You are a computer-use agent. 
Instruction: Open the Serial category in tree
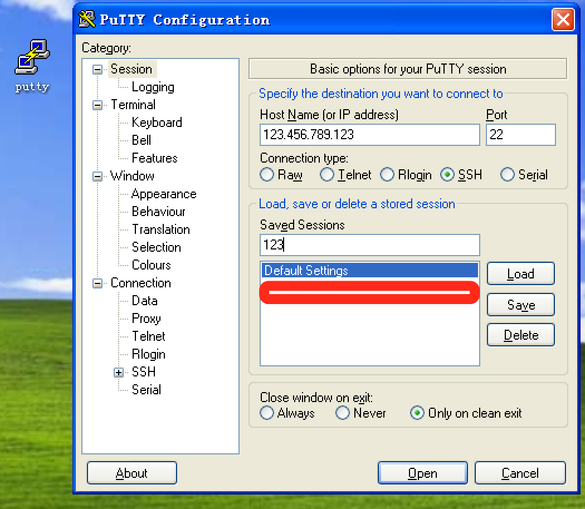146,390
